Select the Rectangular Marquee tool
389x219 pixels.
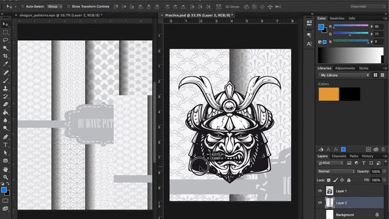pyautogui.click(x=5, y=32)
